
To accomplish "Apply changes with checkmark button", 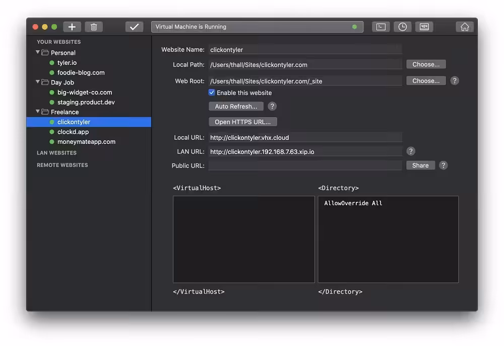I will (x=135, y=27).
